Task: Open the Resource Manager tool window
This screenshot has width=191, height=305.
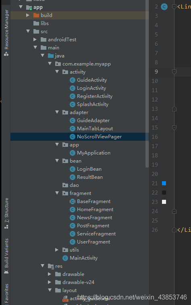Action: (6, 33)
